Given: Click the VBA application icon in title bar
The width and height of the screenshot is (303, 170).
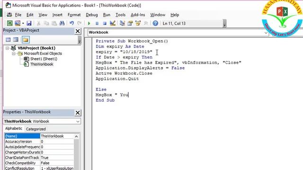Looking at the screenshot, I should coord(8,5).
